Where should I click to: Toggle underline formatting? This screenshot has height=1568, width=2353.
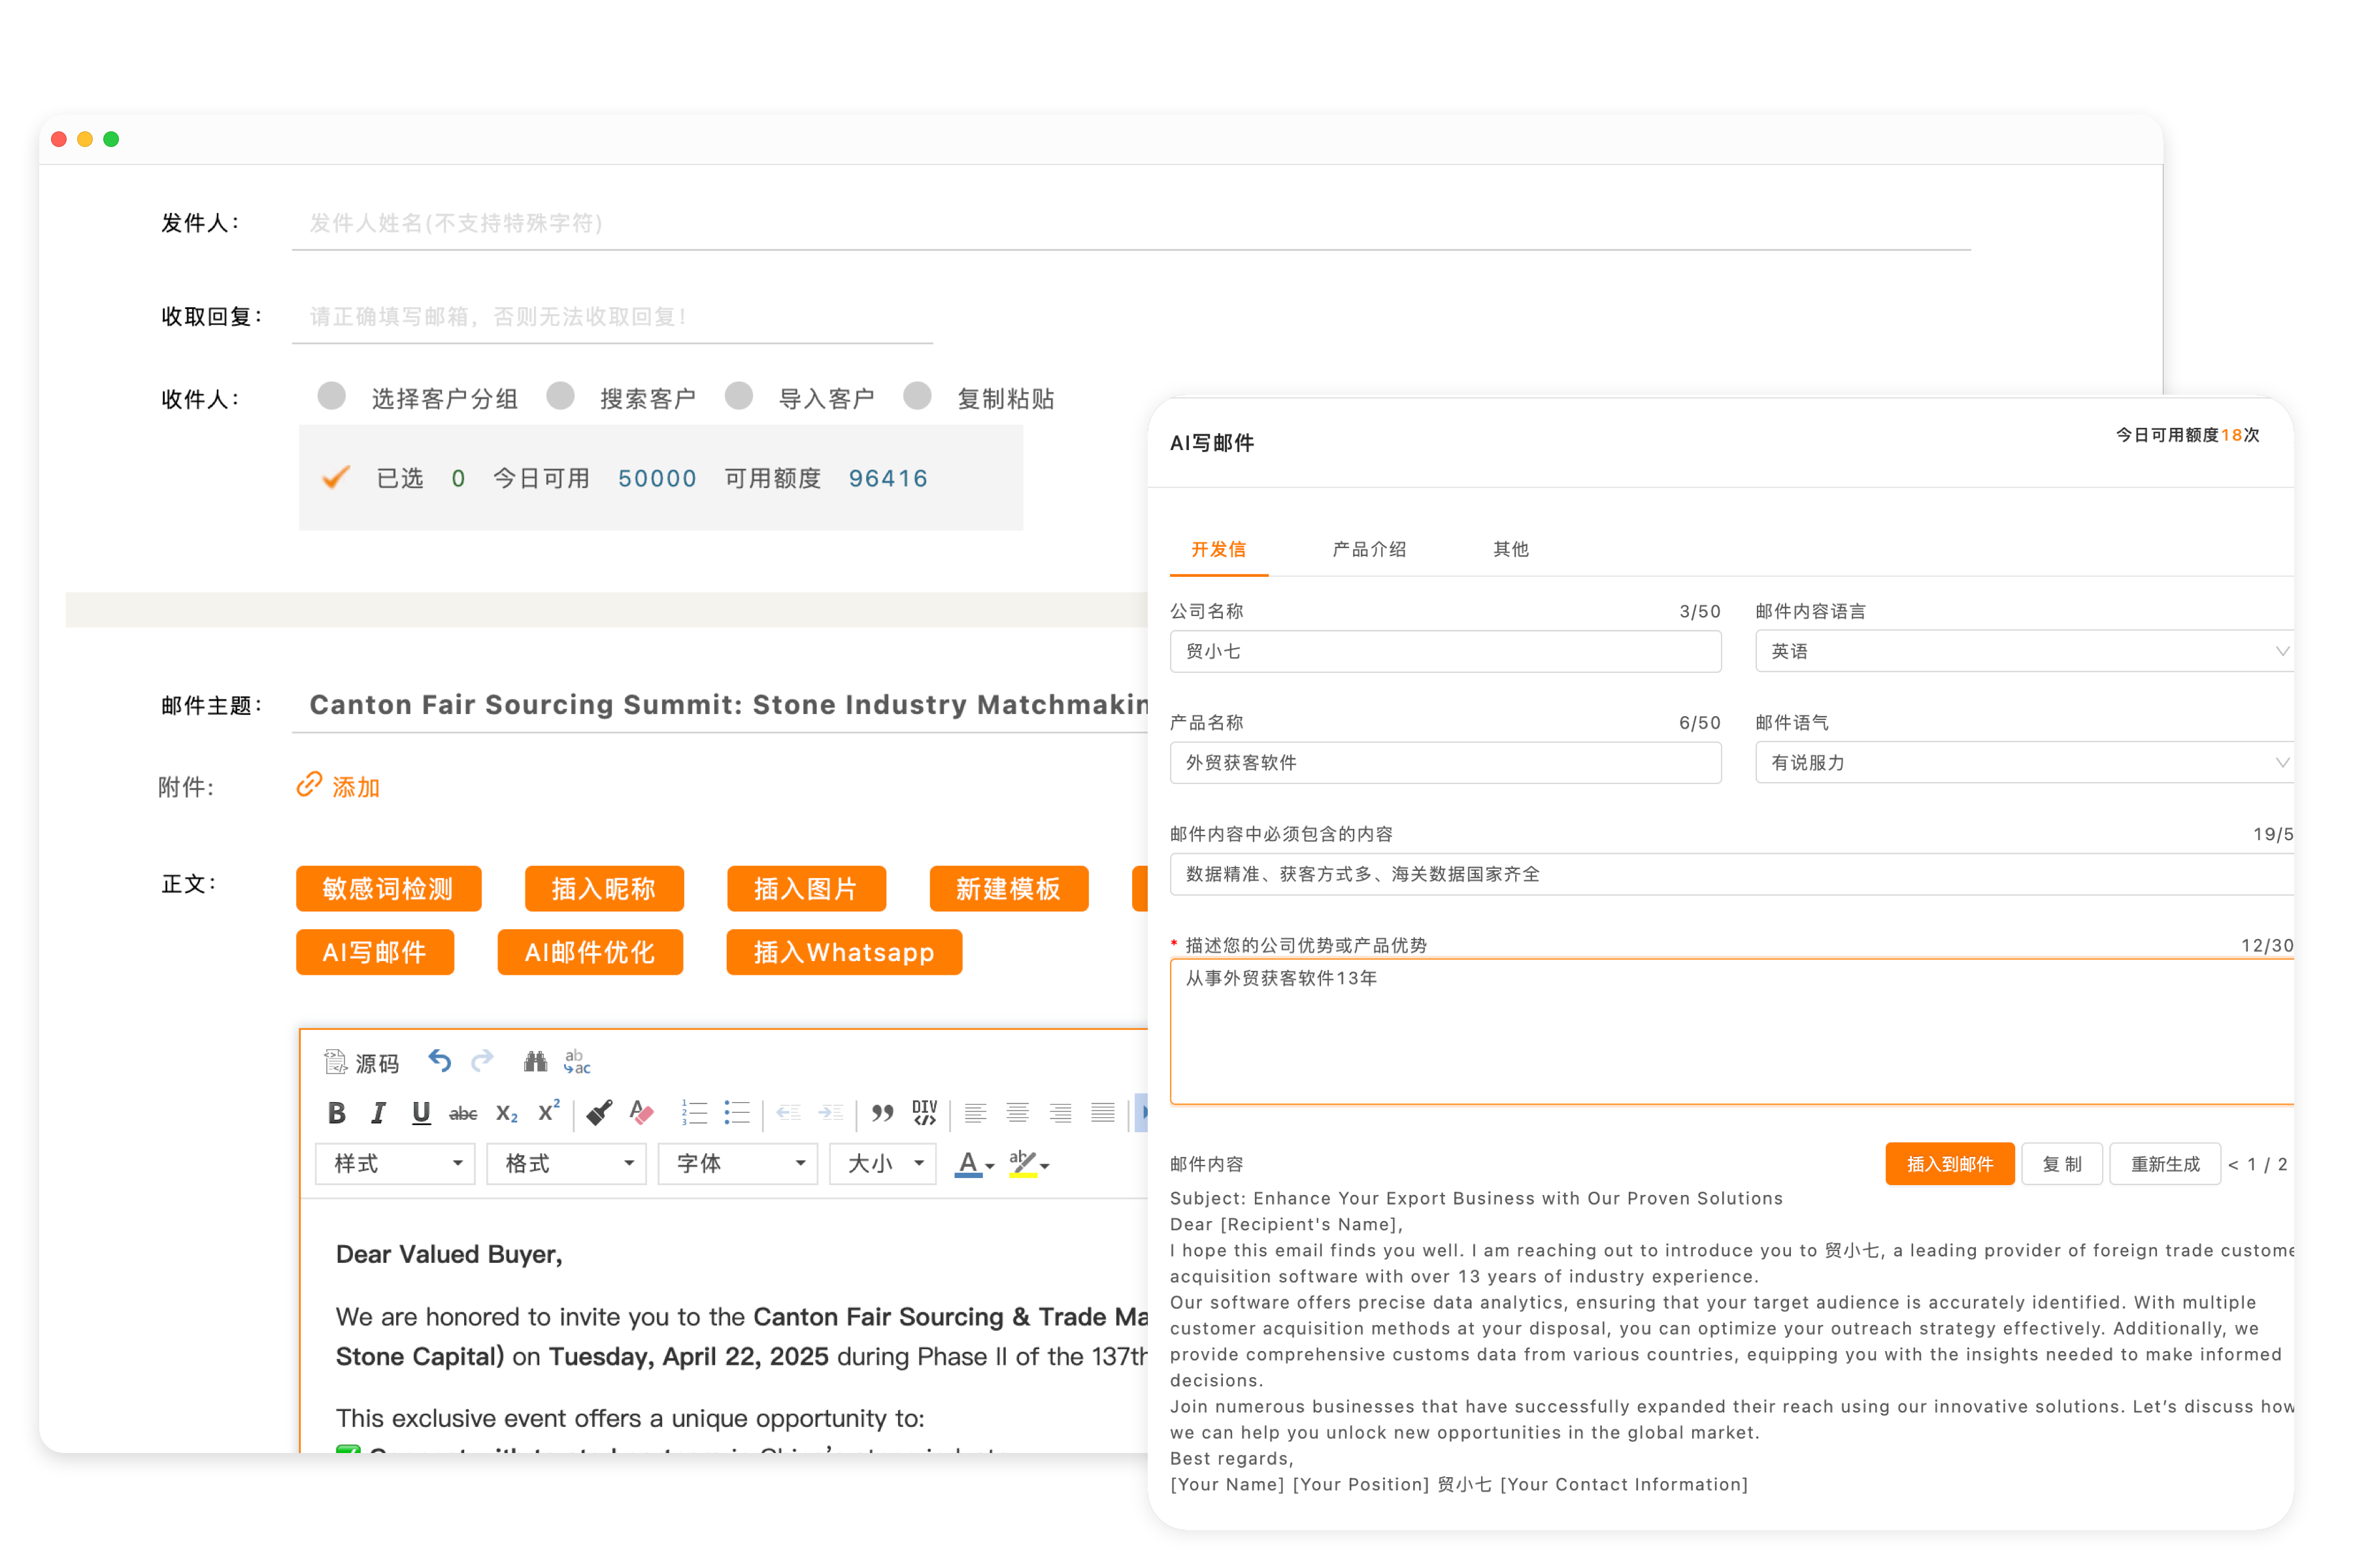point(421,1113)
